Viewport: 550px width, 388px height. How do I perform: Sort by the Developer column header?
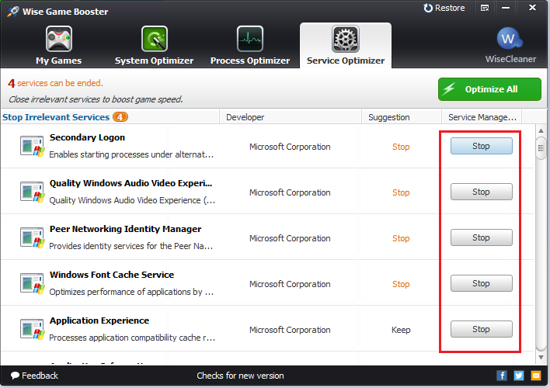[x=245, y=117]
